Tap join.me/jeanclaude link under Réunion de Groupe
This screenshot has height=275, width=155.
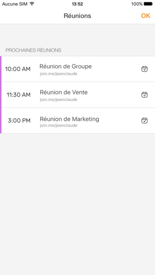[59, 74]
